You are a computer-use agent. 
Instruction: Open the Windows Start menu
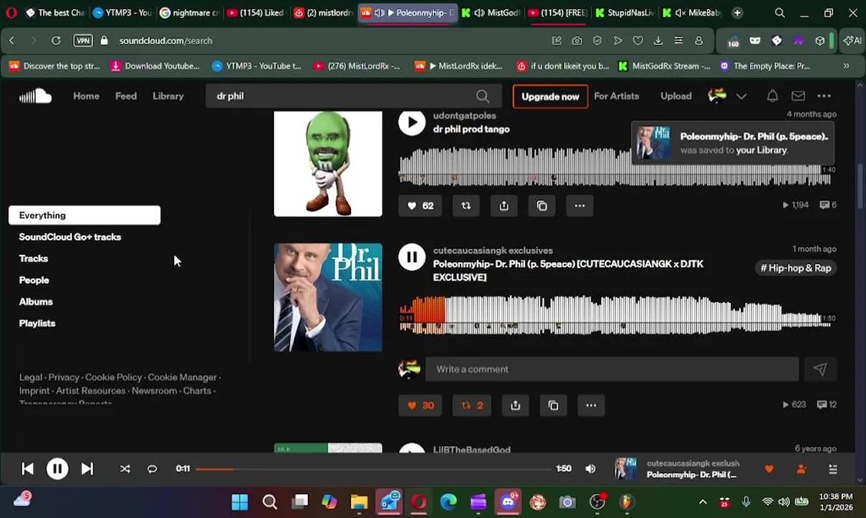(240, 502)
